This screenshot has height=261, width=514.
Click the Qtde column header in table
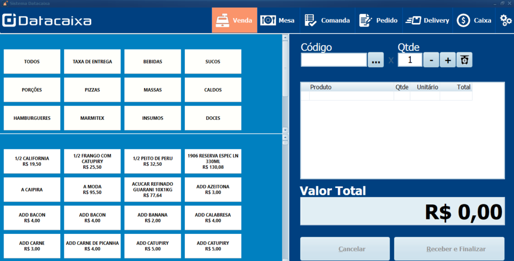[x=402, y=87]
